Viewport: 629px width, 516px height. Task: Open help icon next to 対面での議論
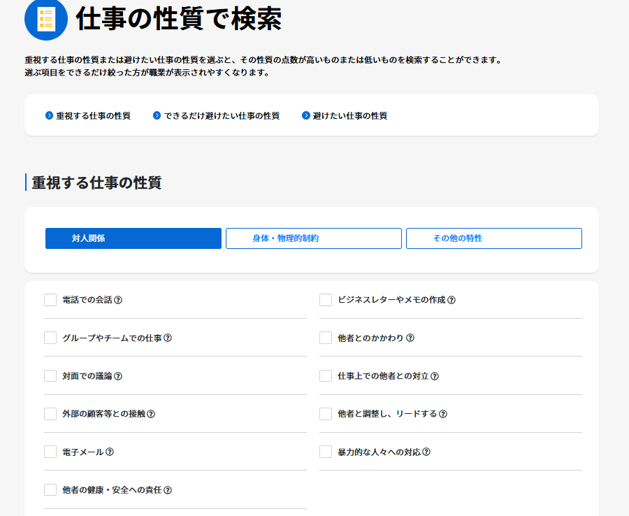[x=118, y=376]
